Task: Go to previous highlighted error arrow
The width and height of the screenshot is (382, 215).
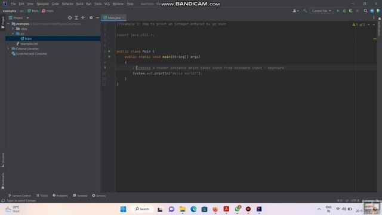Action: tap(369, 24)
